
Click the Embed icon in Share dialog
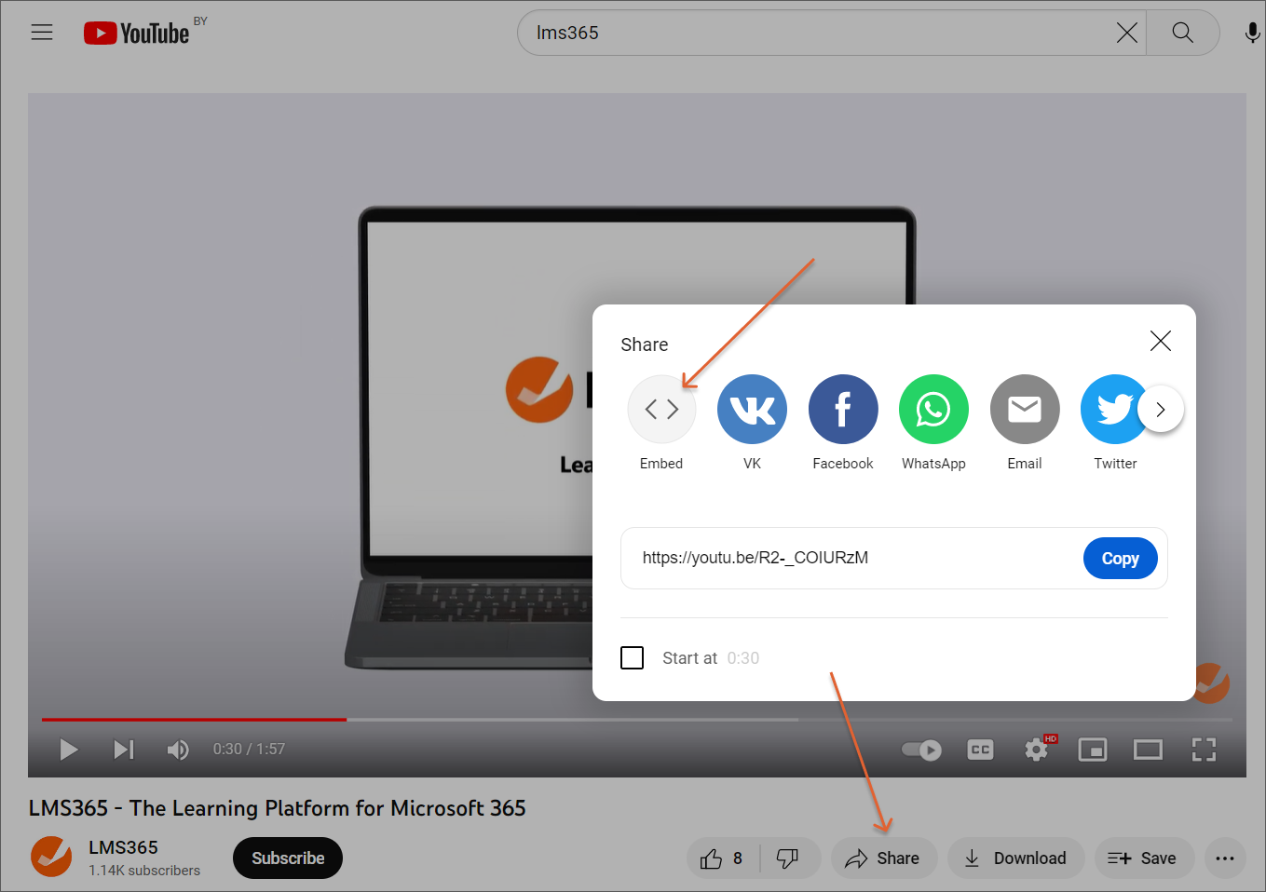click(x=661, y=409)
